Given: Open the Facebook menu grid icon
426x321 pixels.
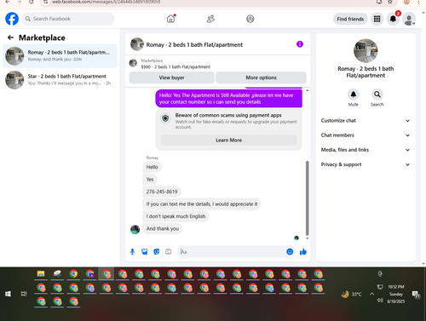Looking at the screenshot, I should (x=377, y=19).
